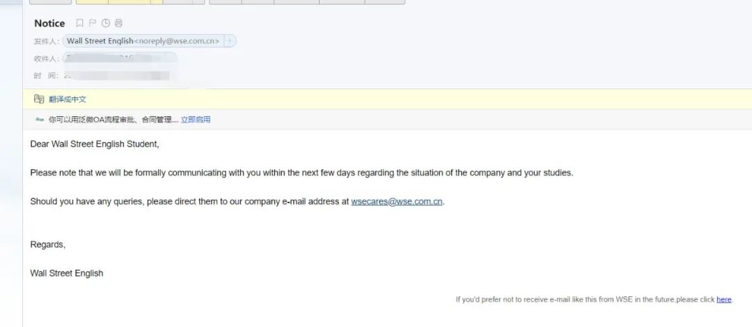Click the unsubscribe "here" link
752x327 pixels.
724,300
